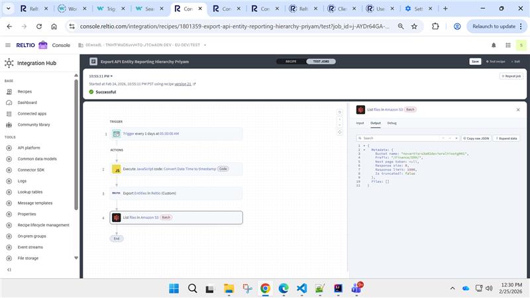Open the Recipes page in the sidebar

coord(25,91)
